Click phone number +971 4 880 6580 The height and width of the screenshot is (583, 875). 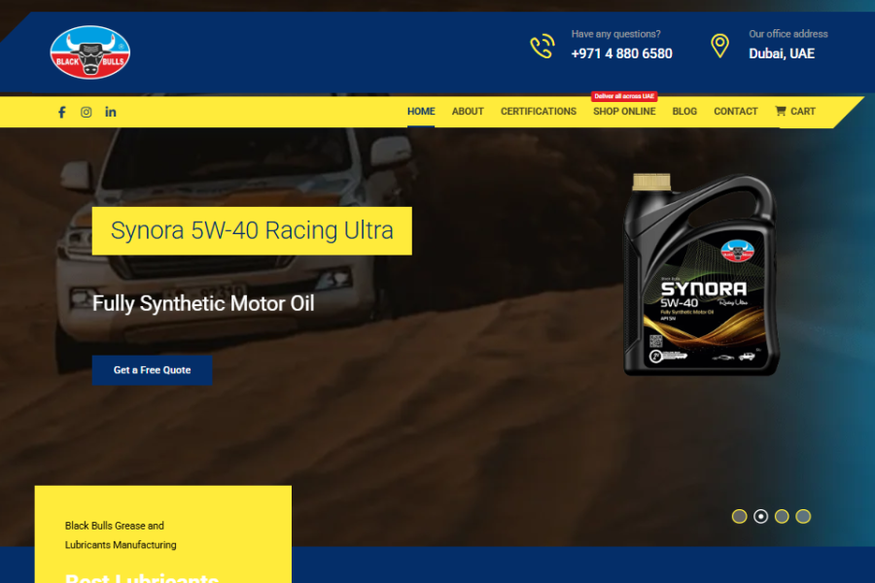point(621,53)
